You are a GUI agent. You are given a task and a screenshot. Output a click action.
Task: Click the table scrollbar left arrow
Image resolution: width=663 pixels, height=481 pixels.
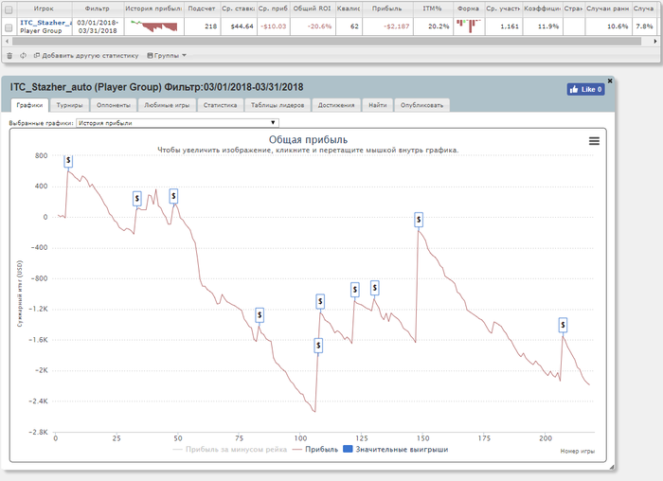click(x=7, y=42)
